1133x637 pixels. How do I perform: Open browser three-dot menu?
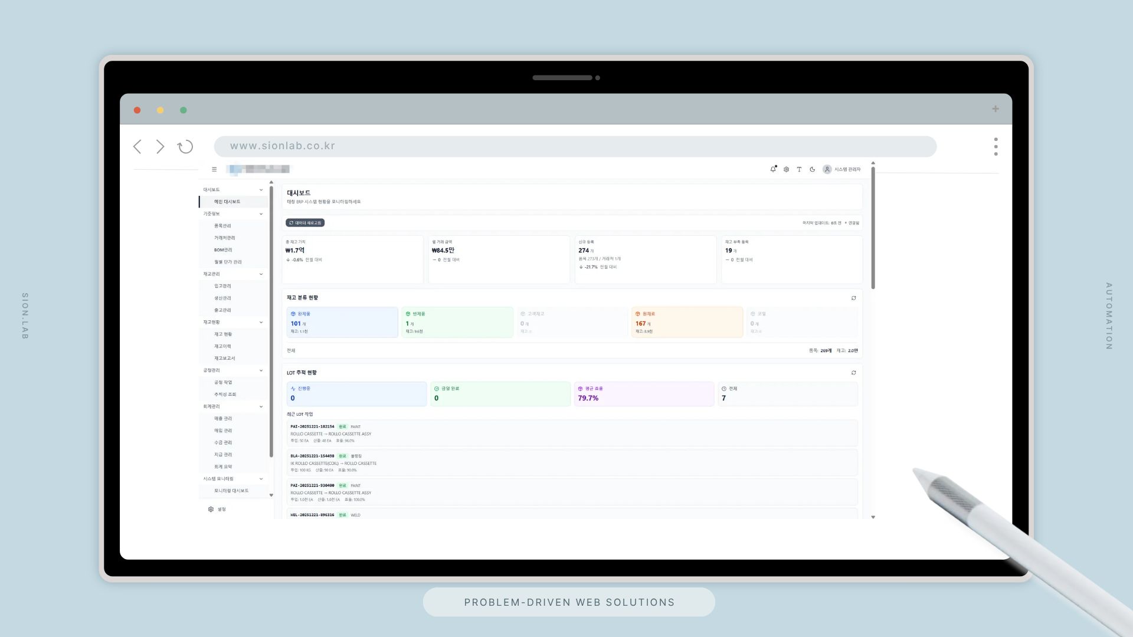point(996,147)
